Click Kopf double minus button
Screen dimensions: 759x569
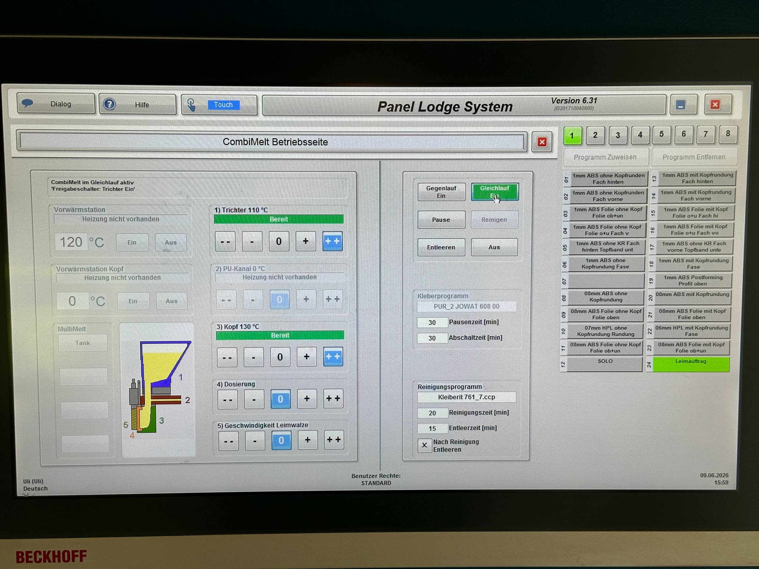pyautogui.click(x=227, y=357)
